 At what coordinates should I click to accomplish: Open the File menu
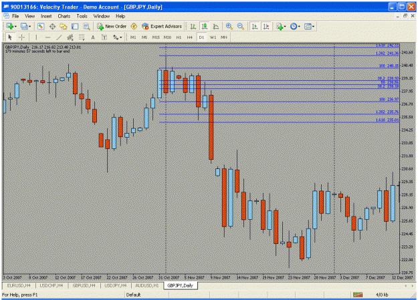tap(15, 16)
